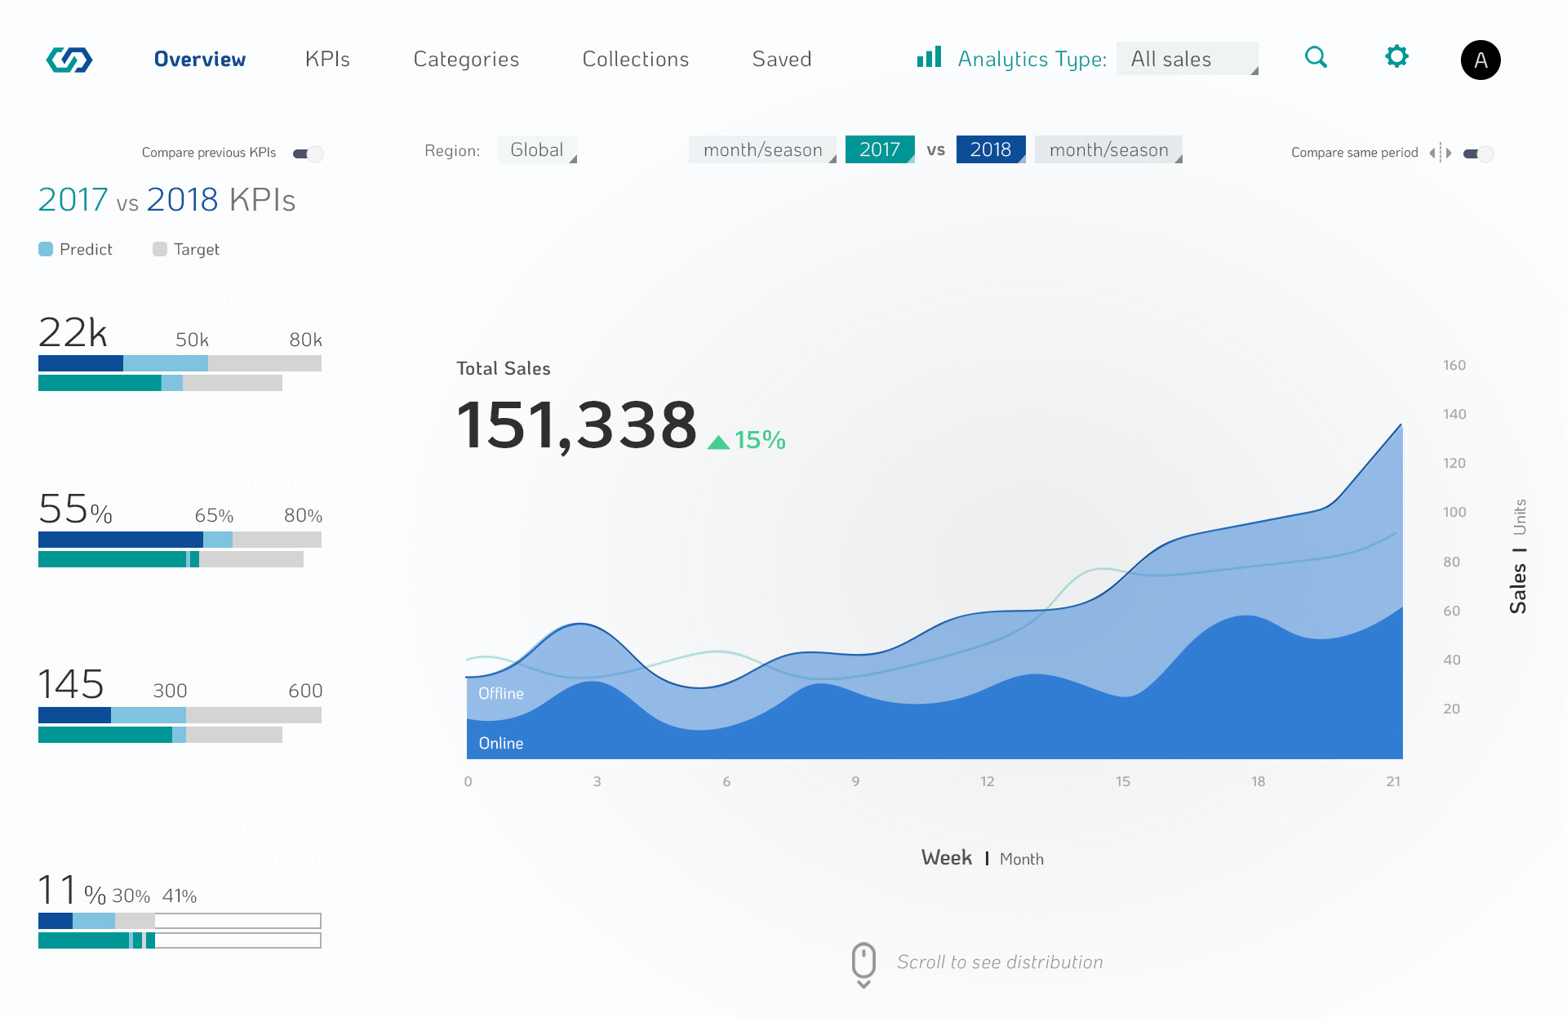Switch chart to Week view
1567x1018 pixels.
pyautogui.click(x=947, y=858)
